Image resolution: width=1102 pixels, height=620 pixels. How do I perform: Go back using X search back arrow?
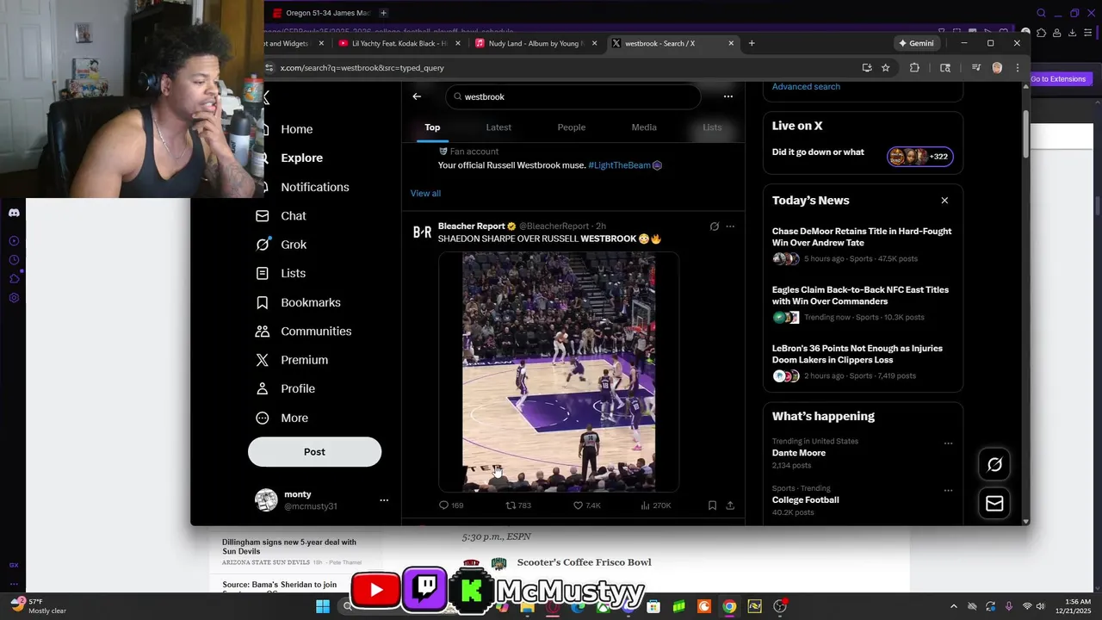coord(417,96)
